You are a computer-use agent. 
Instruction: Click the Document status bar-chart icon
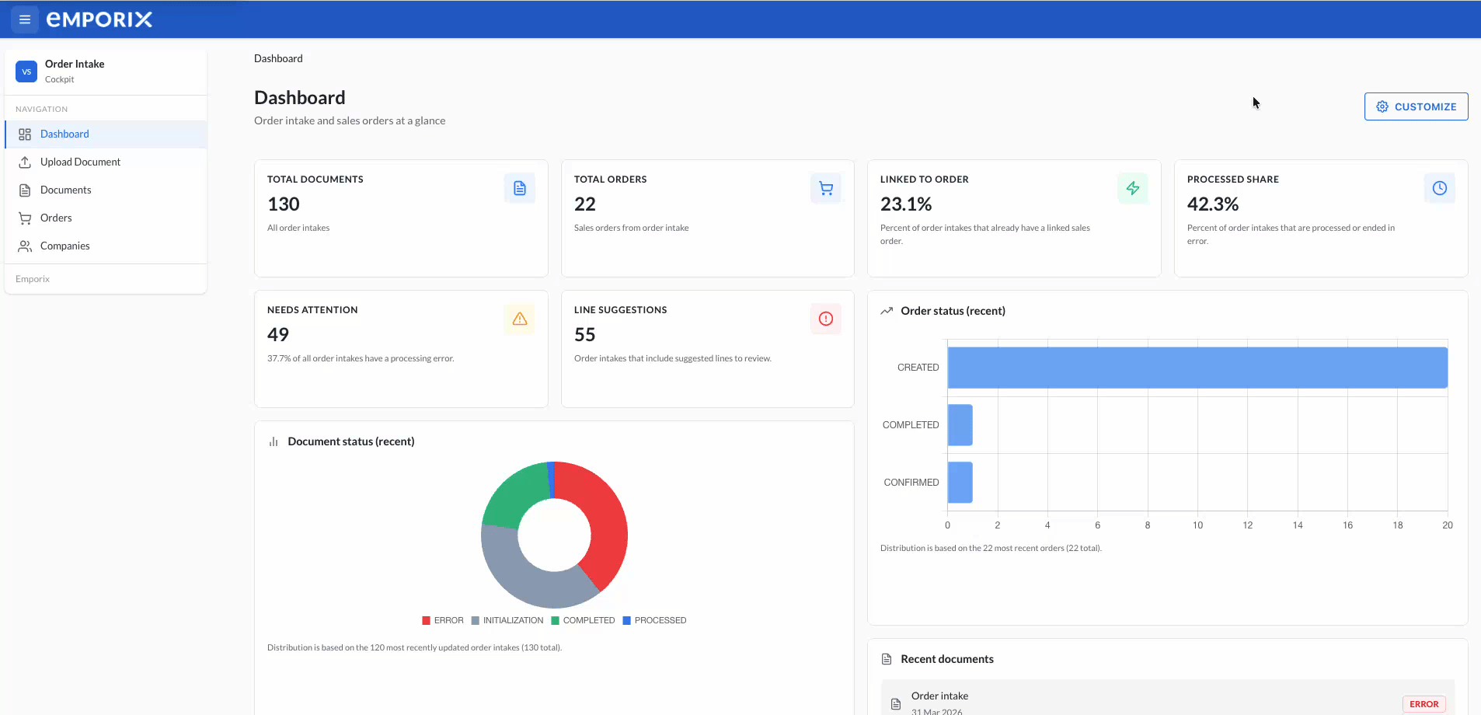click(274, 441)
